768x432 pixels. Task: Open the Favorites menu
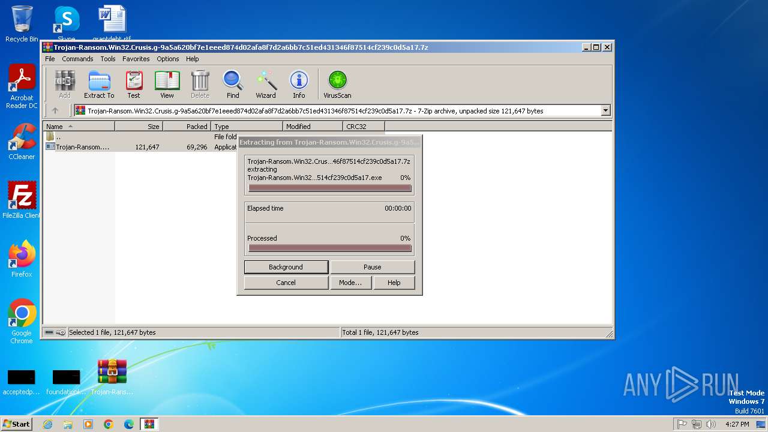(136, 59)
